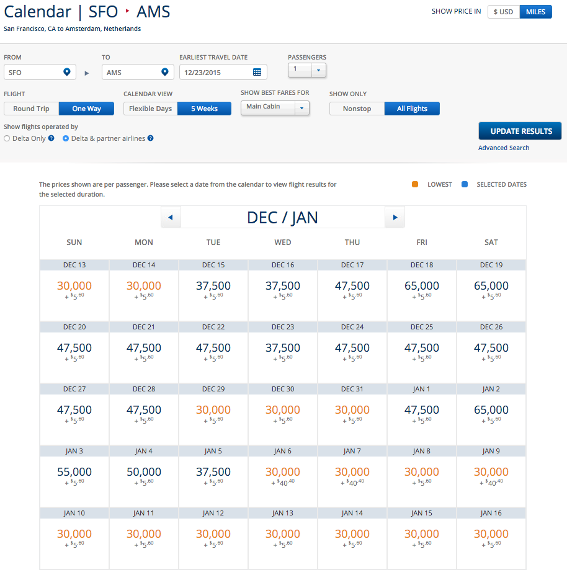Click the Update Results button
Viewport: 567px width, 575px height.
point(519,131)
